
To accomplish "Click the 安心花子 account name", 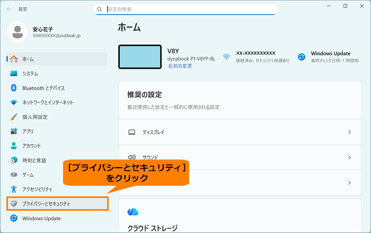I will [x=43, y=29].
